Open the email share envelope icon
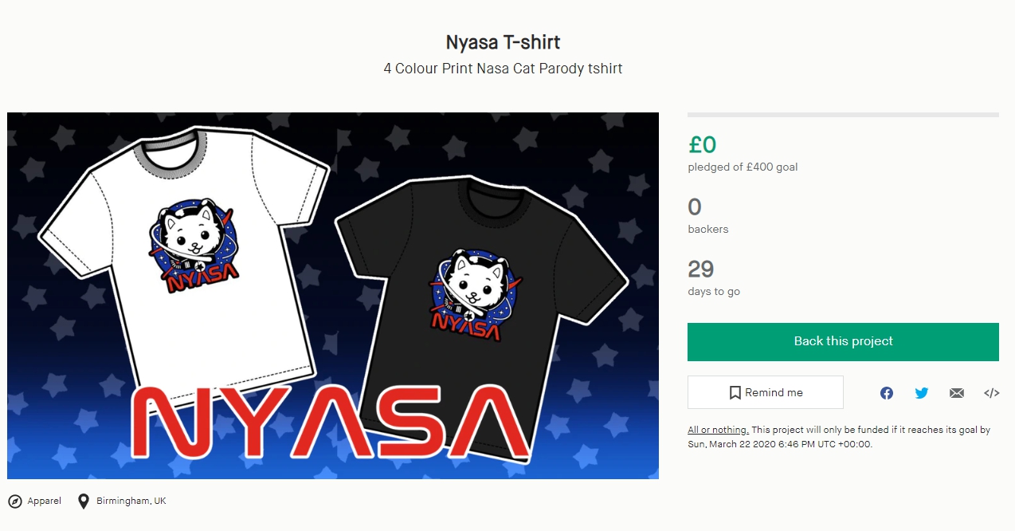1015x531 pixels. point(957,393)
